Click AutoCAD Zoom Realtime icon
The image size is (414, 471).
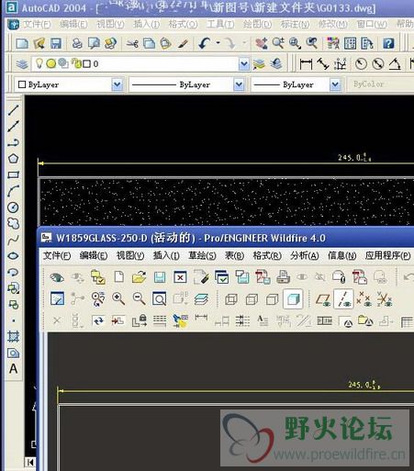tap(278, 43)
